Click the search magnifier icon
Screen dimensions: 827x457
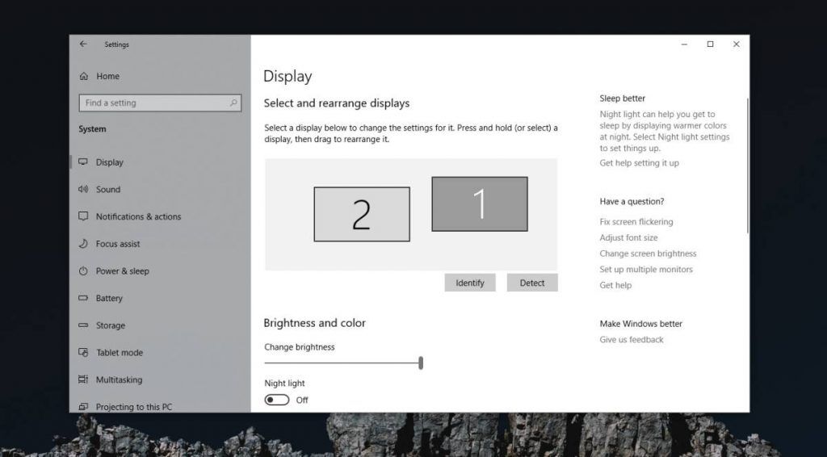click(x=233, y=103)
